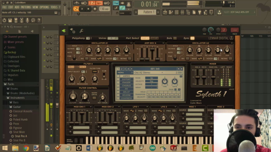Open the EDIT menu
This screenshot has height=152, width=271.
tap(11, 7)
